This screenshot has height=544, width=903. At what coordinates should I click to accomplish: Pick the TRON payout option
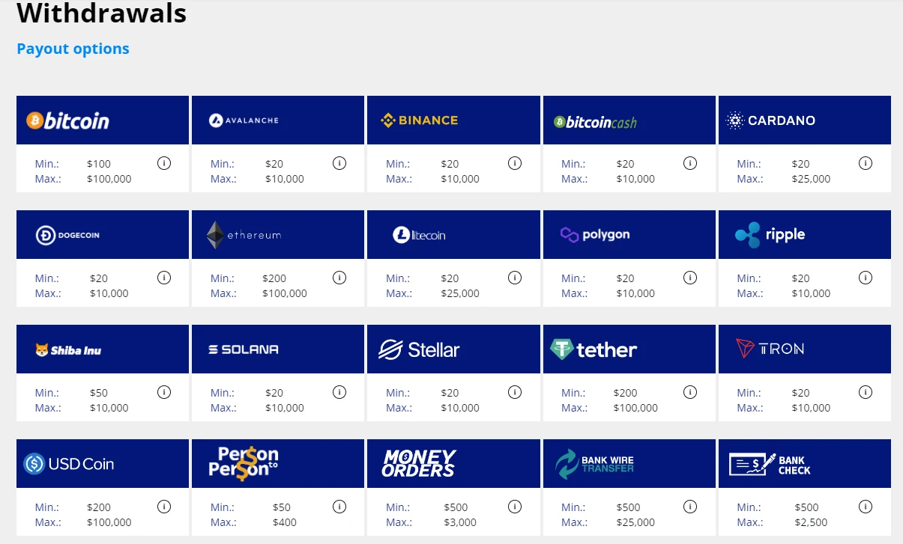point(803,349)
